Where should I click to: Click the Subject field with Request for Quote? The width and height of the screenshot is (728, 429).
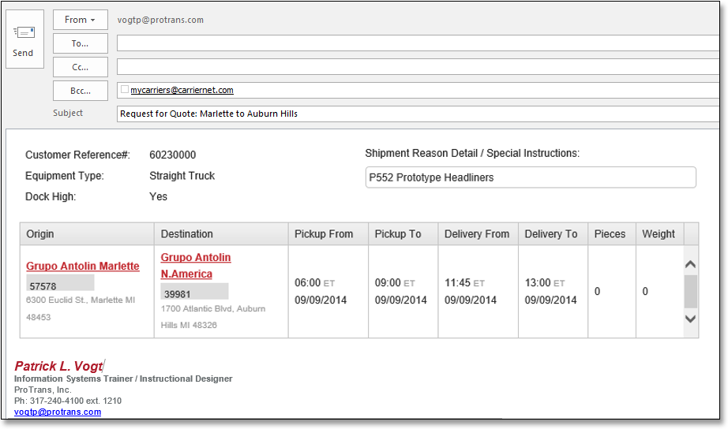click(x=418, y=114)
